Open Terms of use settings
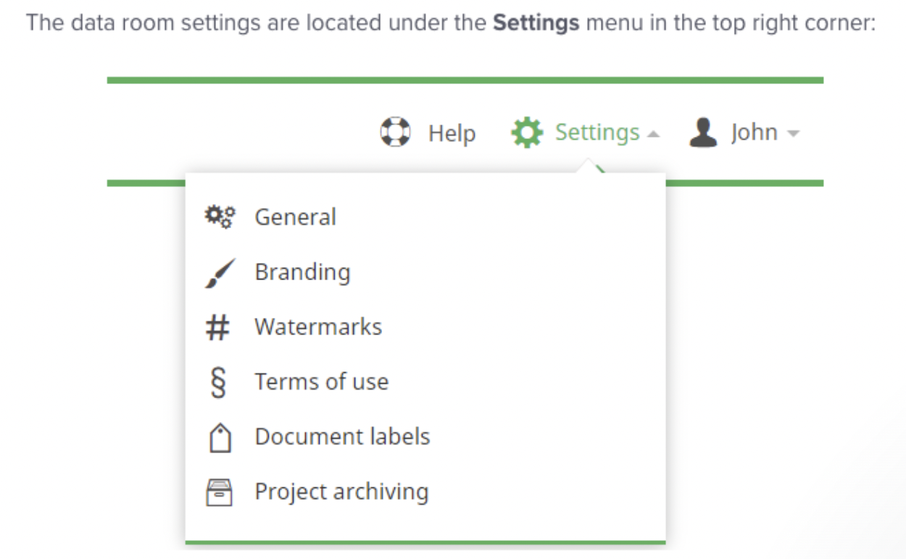Viewport: 906px width, 559px height. click(x=321, y=382)
